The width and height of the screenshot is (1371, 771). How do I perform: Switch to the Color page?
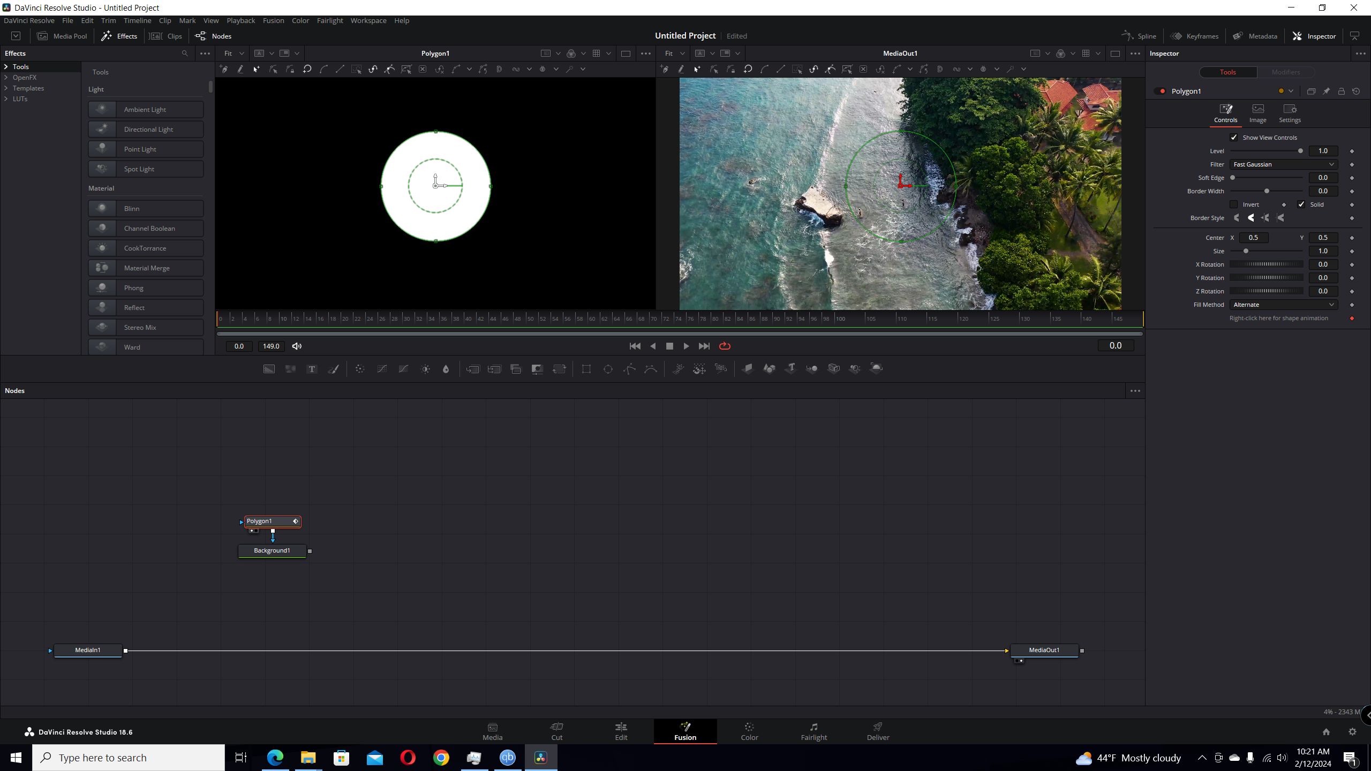click(x=749, y=731)
